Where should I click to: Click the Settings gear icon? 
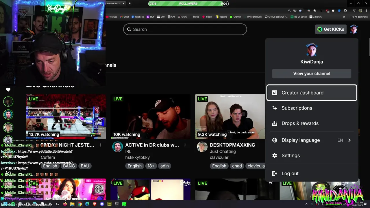[275, 155]
